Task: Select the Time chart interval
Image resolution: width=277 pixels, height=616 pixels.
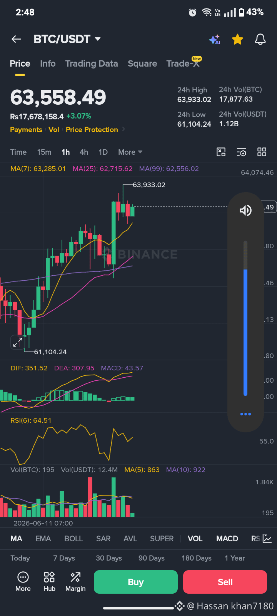Action: coord(18,152)
